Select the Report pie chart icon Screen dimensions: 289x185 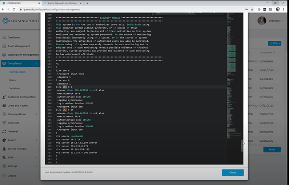[x=4, y=140]
